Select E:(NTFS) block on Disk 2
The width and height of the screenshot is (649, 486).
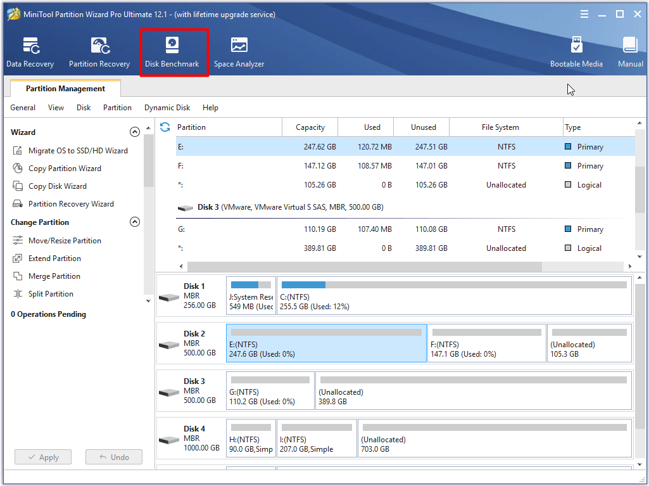326,343
